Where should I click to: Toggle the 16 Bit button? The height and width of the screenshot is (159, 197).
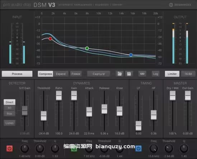click(188, 74)
